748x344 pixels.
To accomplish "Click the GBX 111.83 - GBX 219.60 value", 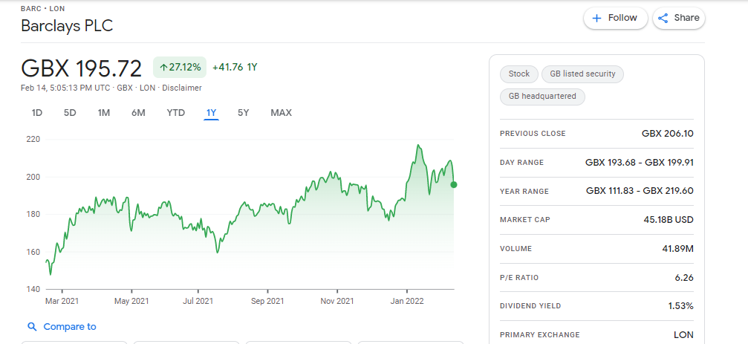I will 640,191.
